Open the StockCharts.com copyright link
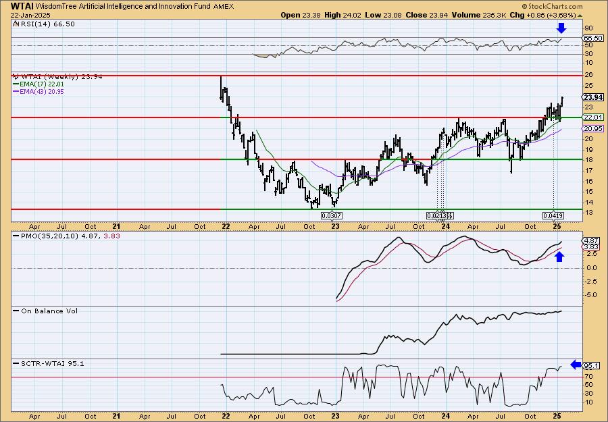 click(x=552, y=6)
